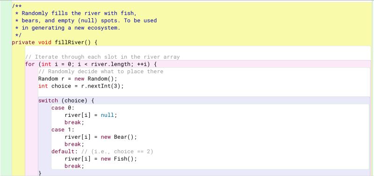Screen dimensions: 374x176
Task: Click the 'Randomly decide what to place there' comment
Action: 101,72
